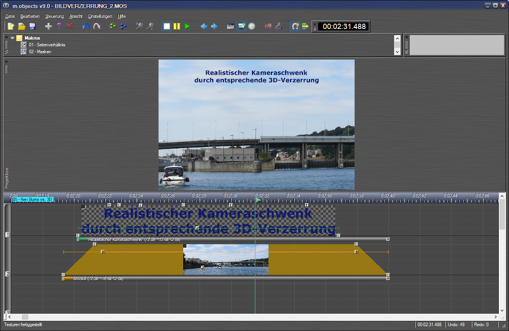Collapse the Makros tree folder
Viewport: 509px width, 331px height.
coord(12,38)
